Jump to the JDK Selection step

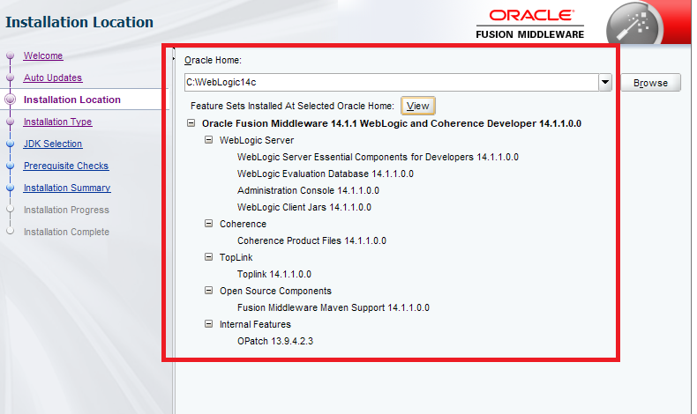pos(53,144)
